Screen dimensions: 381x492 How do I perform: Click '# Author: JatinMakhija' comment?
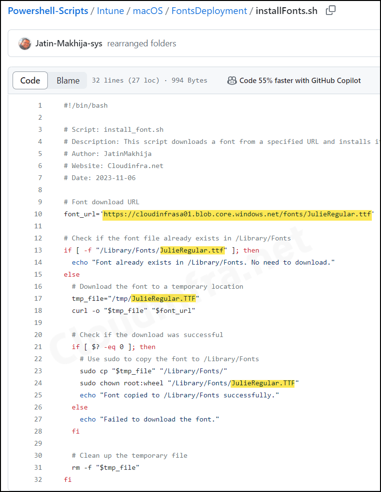(x=108, y=154)
